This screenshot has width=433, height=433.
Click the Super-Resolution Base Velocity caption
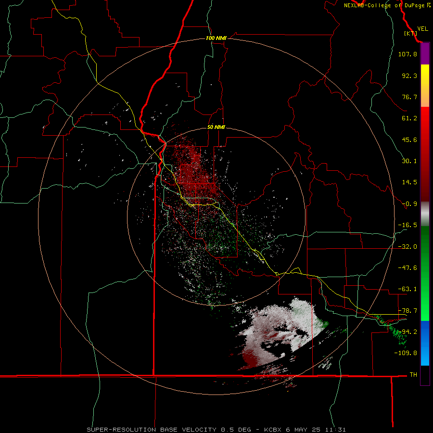(216, 430)
